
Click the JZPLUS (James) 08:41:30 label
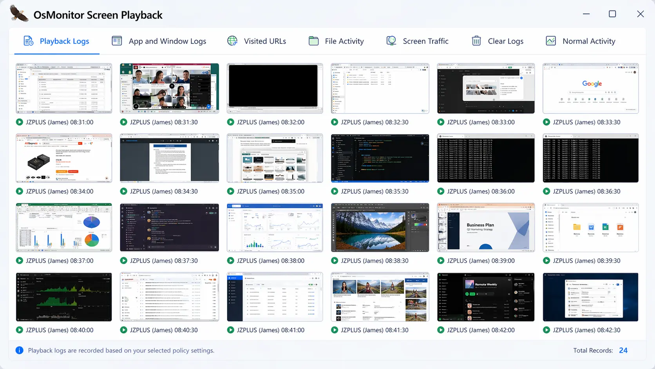pos(375,330)
